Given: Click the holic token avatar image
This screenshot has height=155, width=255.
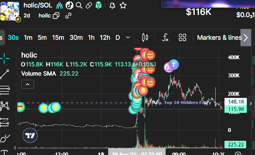Looking at the screenshot, I should click(x=10, y=11).
